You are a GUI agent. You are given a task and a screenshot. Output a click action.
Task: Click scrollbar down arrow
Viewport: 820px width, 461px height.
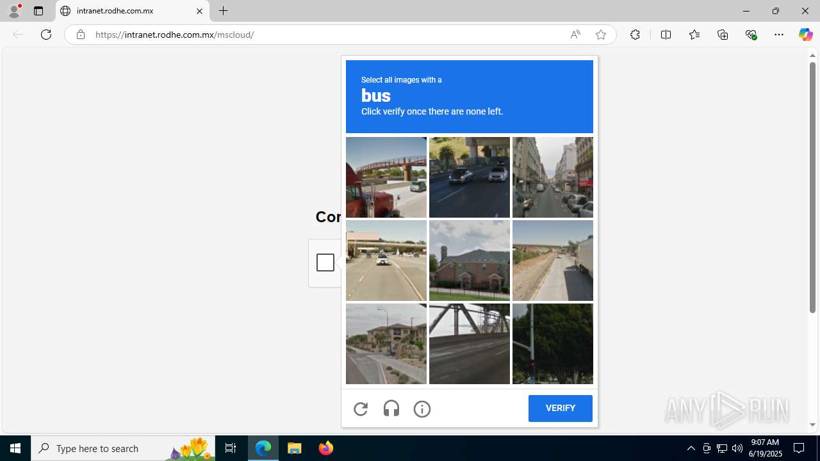[812, 425]
